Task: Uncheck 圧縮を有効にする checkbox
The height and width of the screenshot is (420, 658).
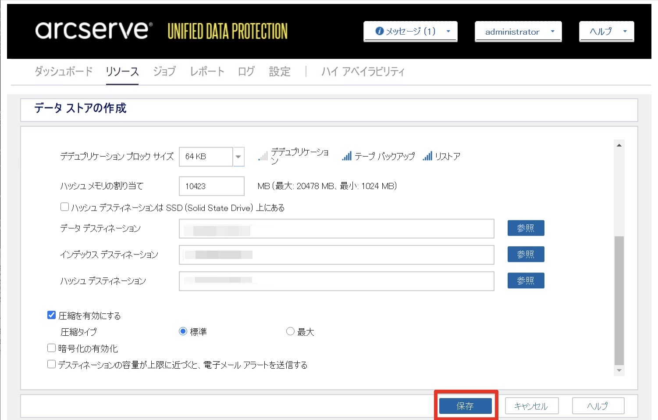Action: coord(52,315)
